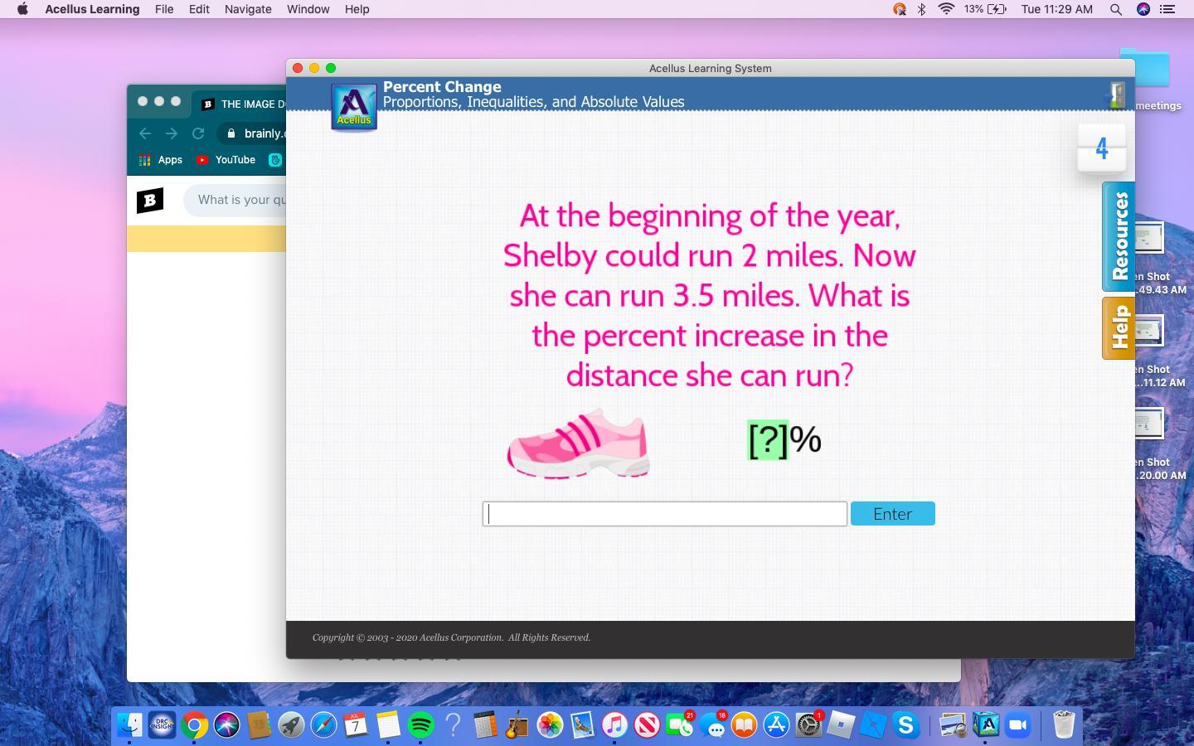Click the Acellus logo icon
The height and width of the screenshot is (746, 1194).
(x=354, y=107)
